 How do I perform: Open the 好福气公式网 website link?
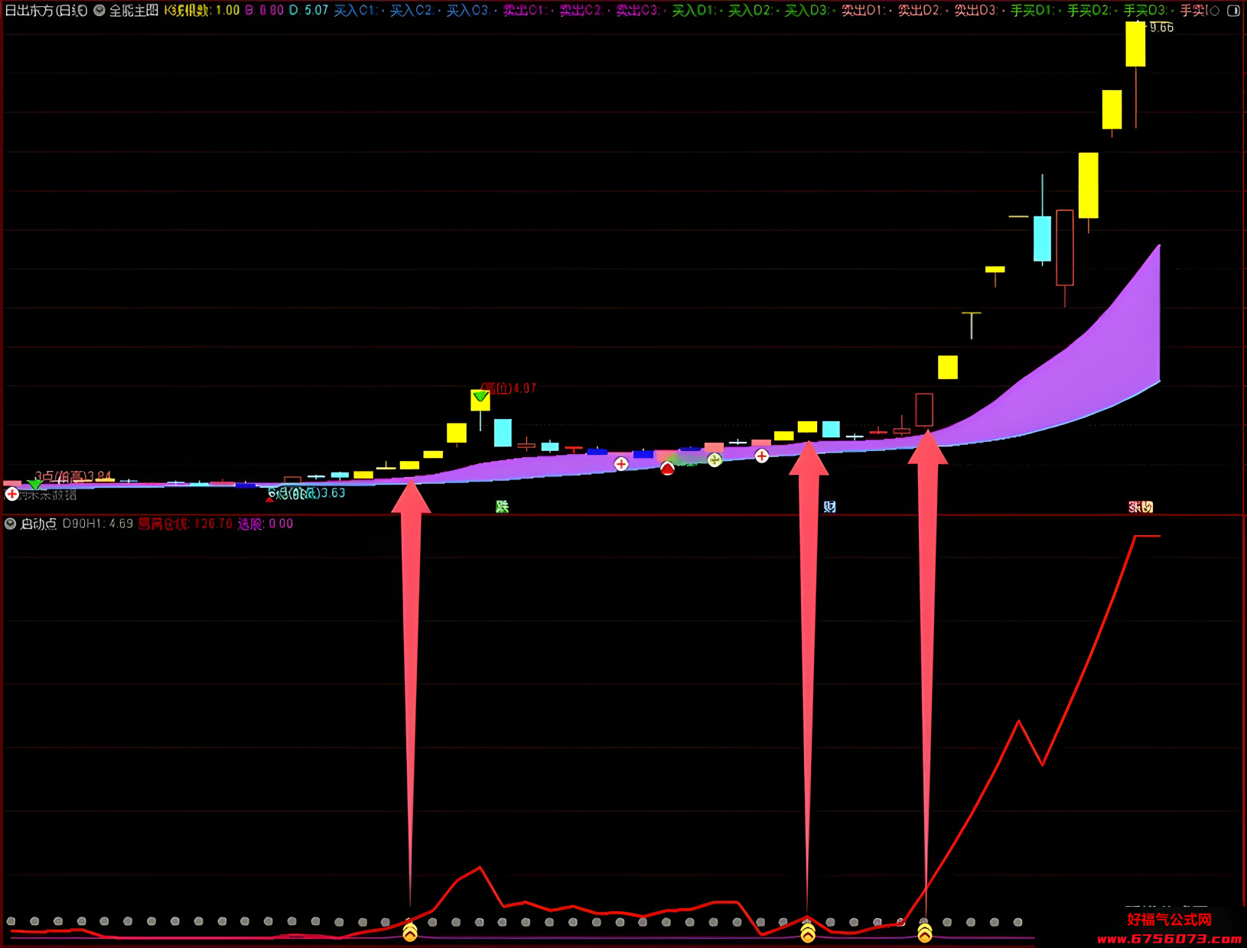click(1169, 928)
